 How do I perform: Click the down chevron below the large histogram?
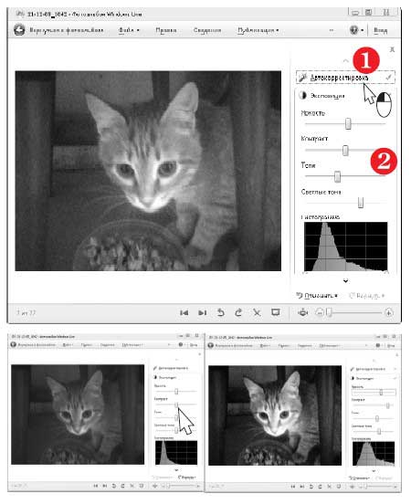(x=346, y=281)
